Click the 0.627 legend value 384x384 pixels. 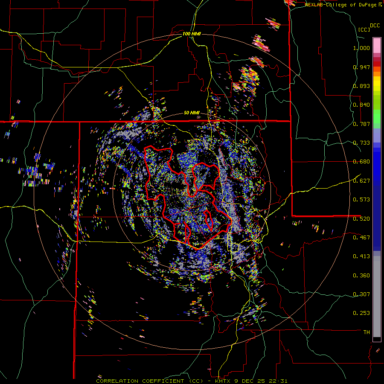click(361, 181)
